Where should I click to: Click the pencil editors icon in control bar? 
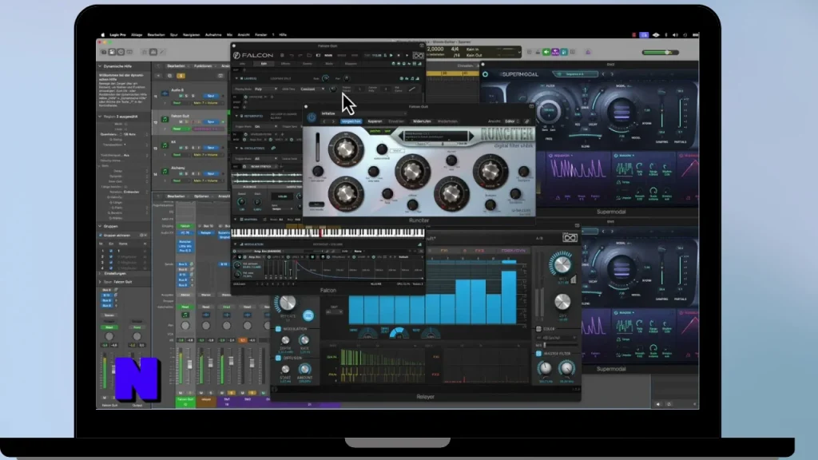[162, 52]
